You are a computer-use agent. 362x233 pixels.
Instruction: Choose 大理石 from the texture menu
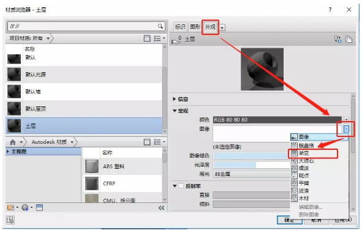tap(319, 161)
